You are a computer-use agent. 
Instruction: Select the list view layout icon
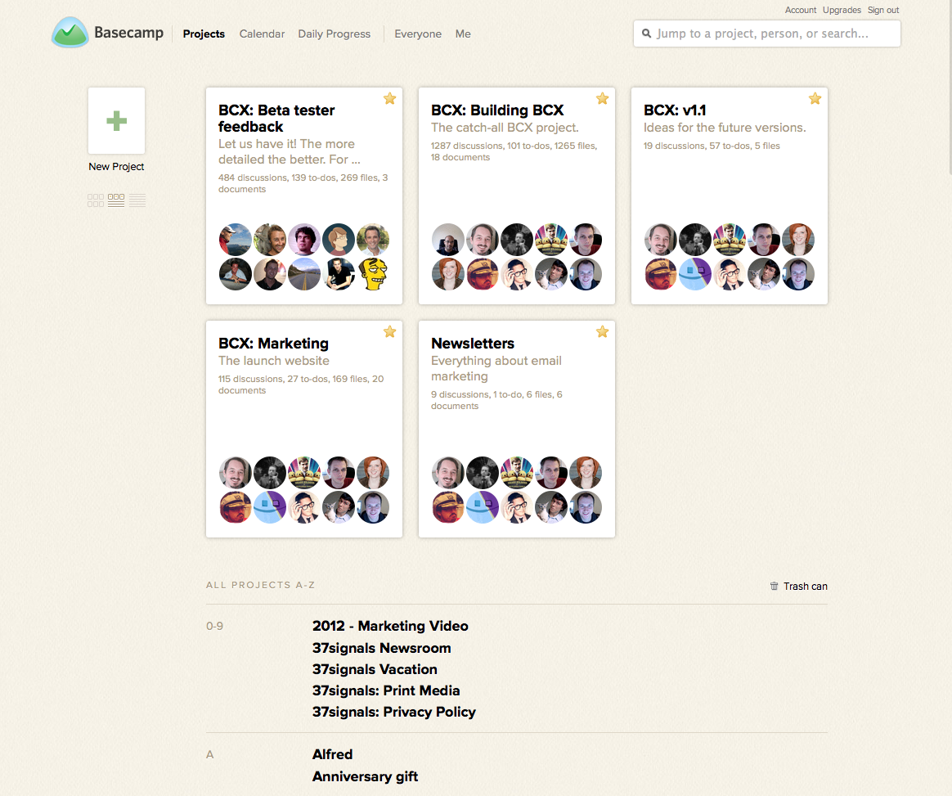[137, 200]
